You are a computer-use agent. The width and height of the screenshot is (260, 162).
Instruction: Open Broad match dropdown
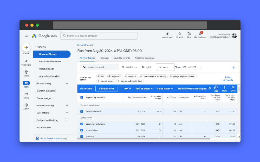click(x=165, y=89)
